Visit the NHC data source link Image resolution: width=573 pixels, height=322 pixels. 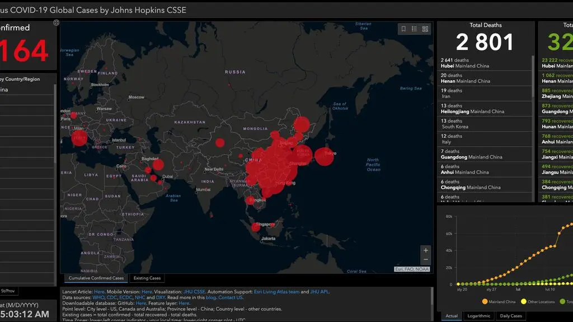click(140, 297)
